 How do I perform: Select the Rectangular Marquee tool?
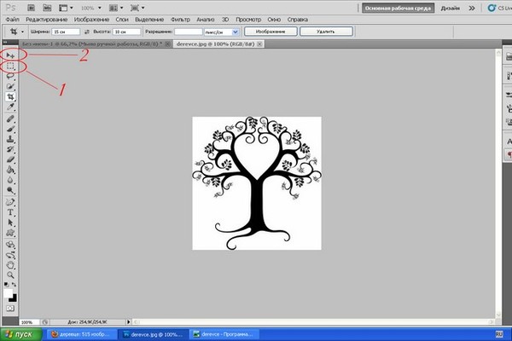coord(11,66)
